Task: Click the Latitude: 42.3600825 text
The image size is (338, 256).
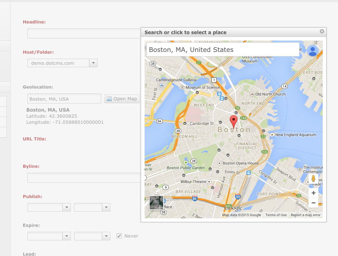Action: pos(52,116)
